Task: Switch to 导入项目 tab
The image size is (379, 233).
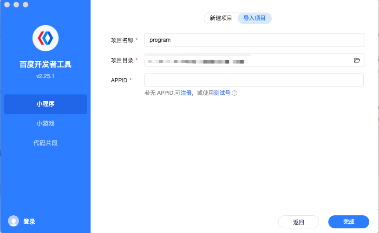Action: [255, 18]
